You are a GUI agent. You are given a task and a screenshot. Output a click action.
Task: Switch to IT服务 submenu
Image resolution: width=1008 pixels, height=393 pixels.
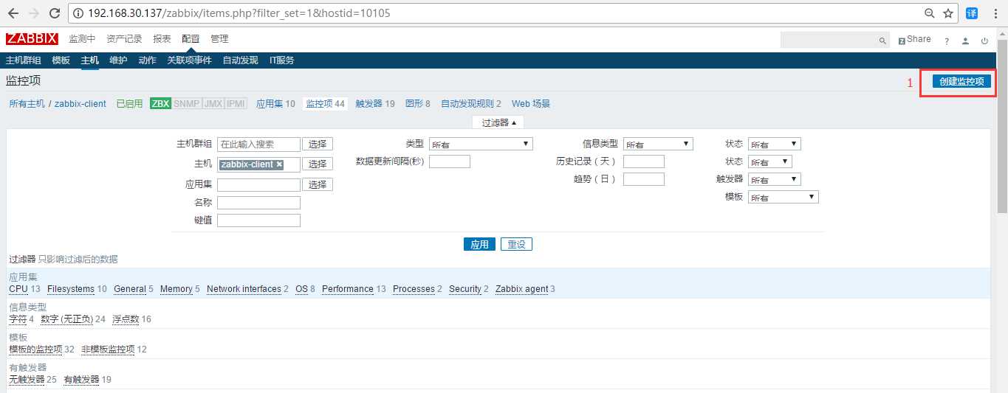click(x=281, y=60)
